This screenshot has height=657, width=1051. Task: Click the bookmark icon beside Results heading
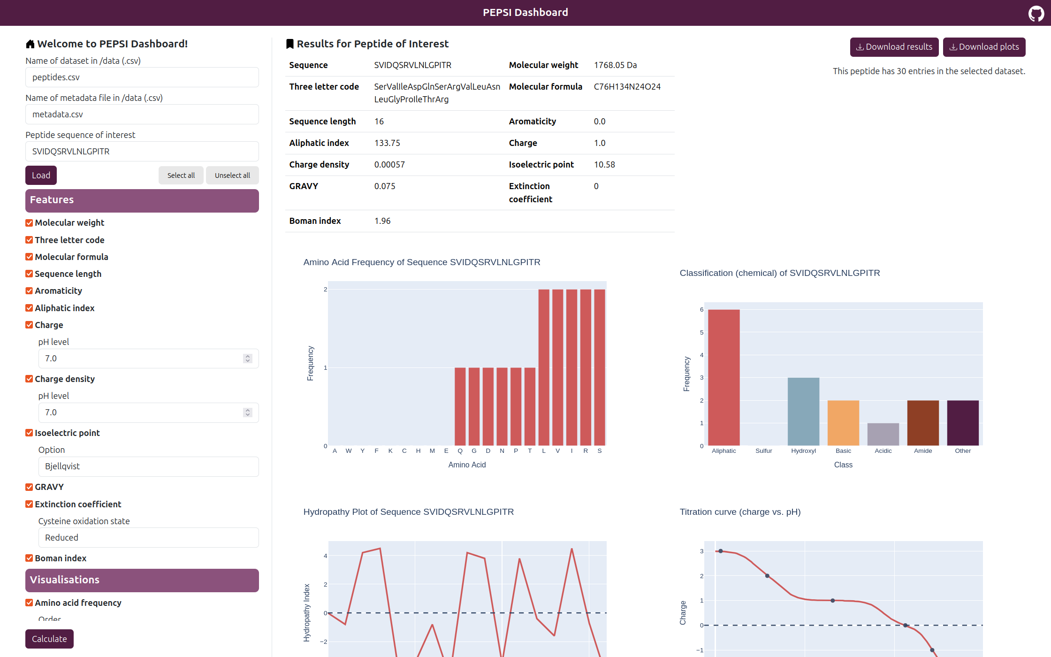click(290, 44)
